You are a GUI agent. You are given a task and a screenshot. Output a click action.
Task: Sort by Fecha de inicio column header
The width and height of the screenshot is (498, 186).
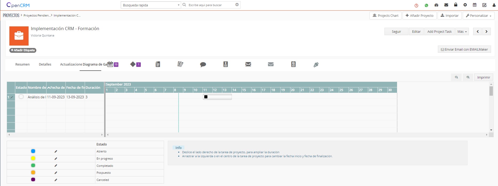pyautogui.click(x=56, y=87)
